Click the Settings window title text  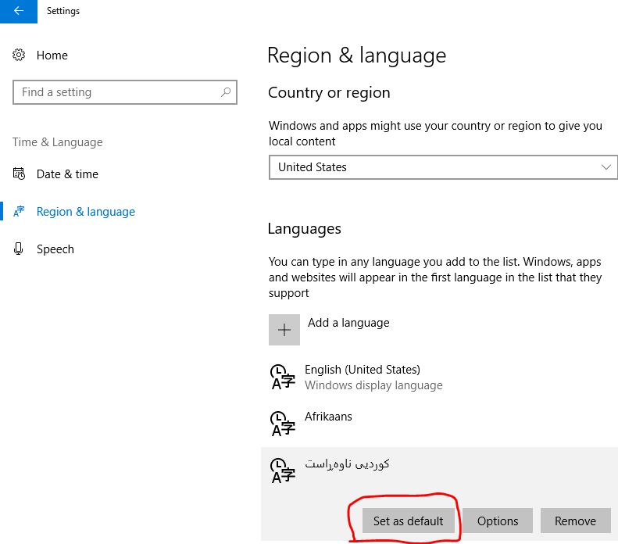click(63, 11)
